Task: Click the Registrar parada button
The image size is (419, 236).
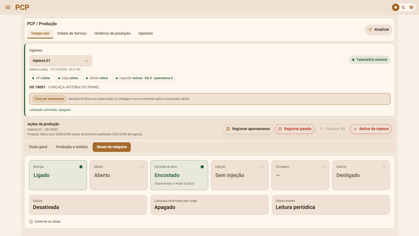Action: 295,129
